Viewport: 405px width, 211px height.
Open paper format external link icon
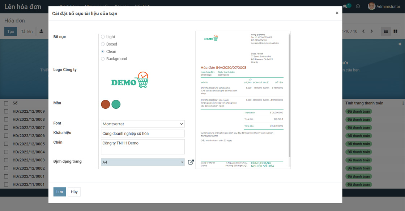coord(191,162)
